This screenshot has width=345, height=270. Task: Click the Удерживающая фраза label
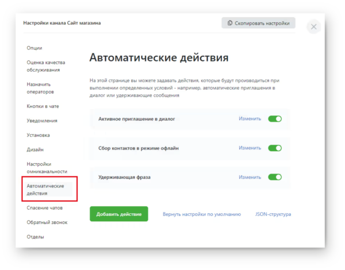[124, 177]
